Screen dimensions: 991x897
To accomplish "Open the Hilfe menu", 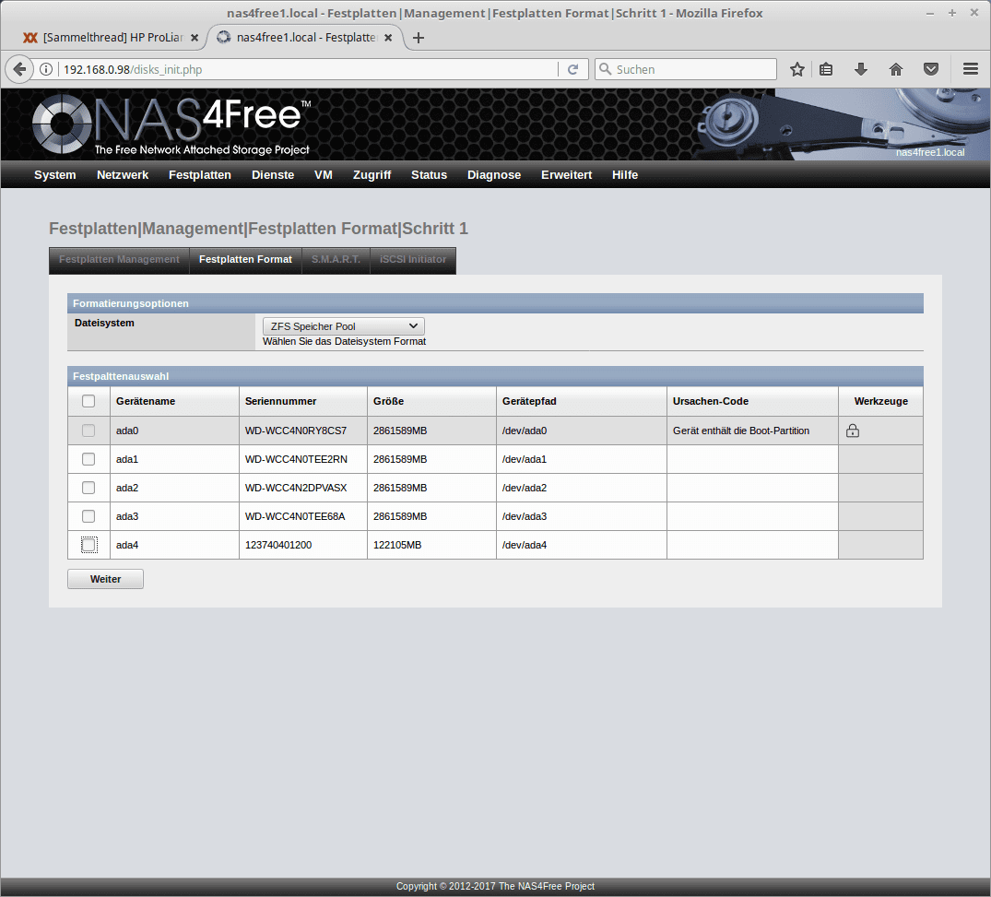I will coord(625,175).
